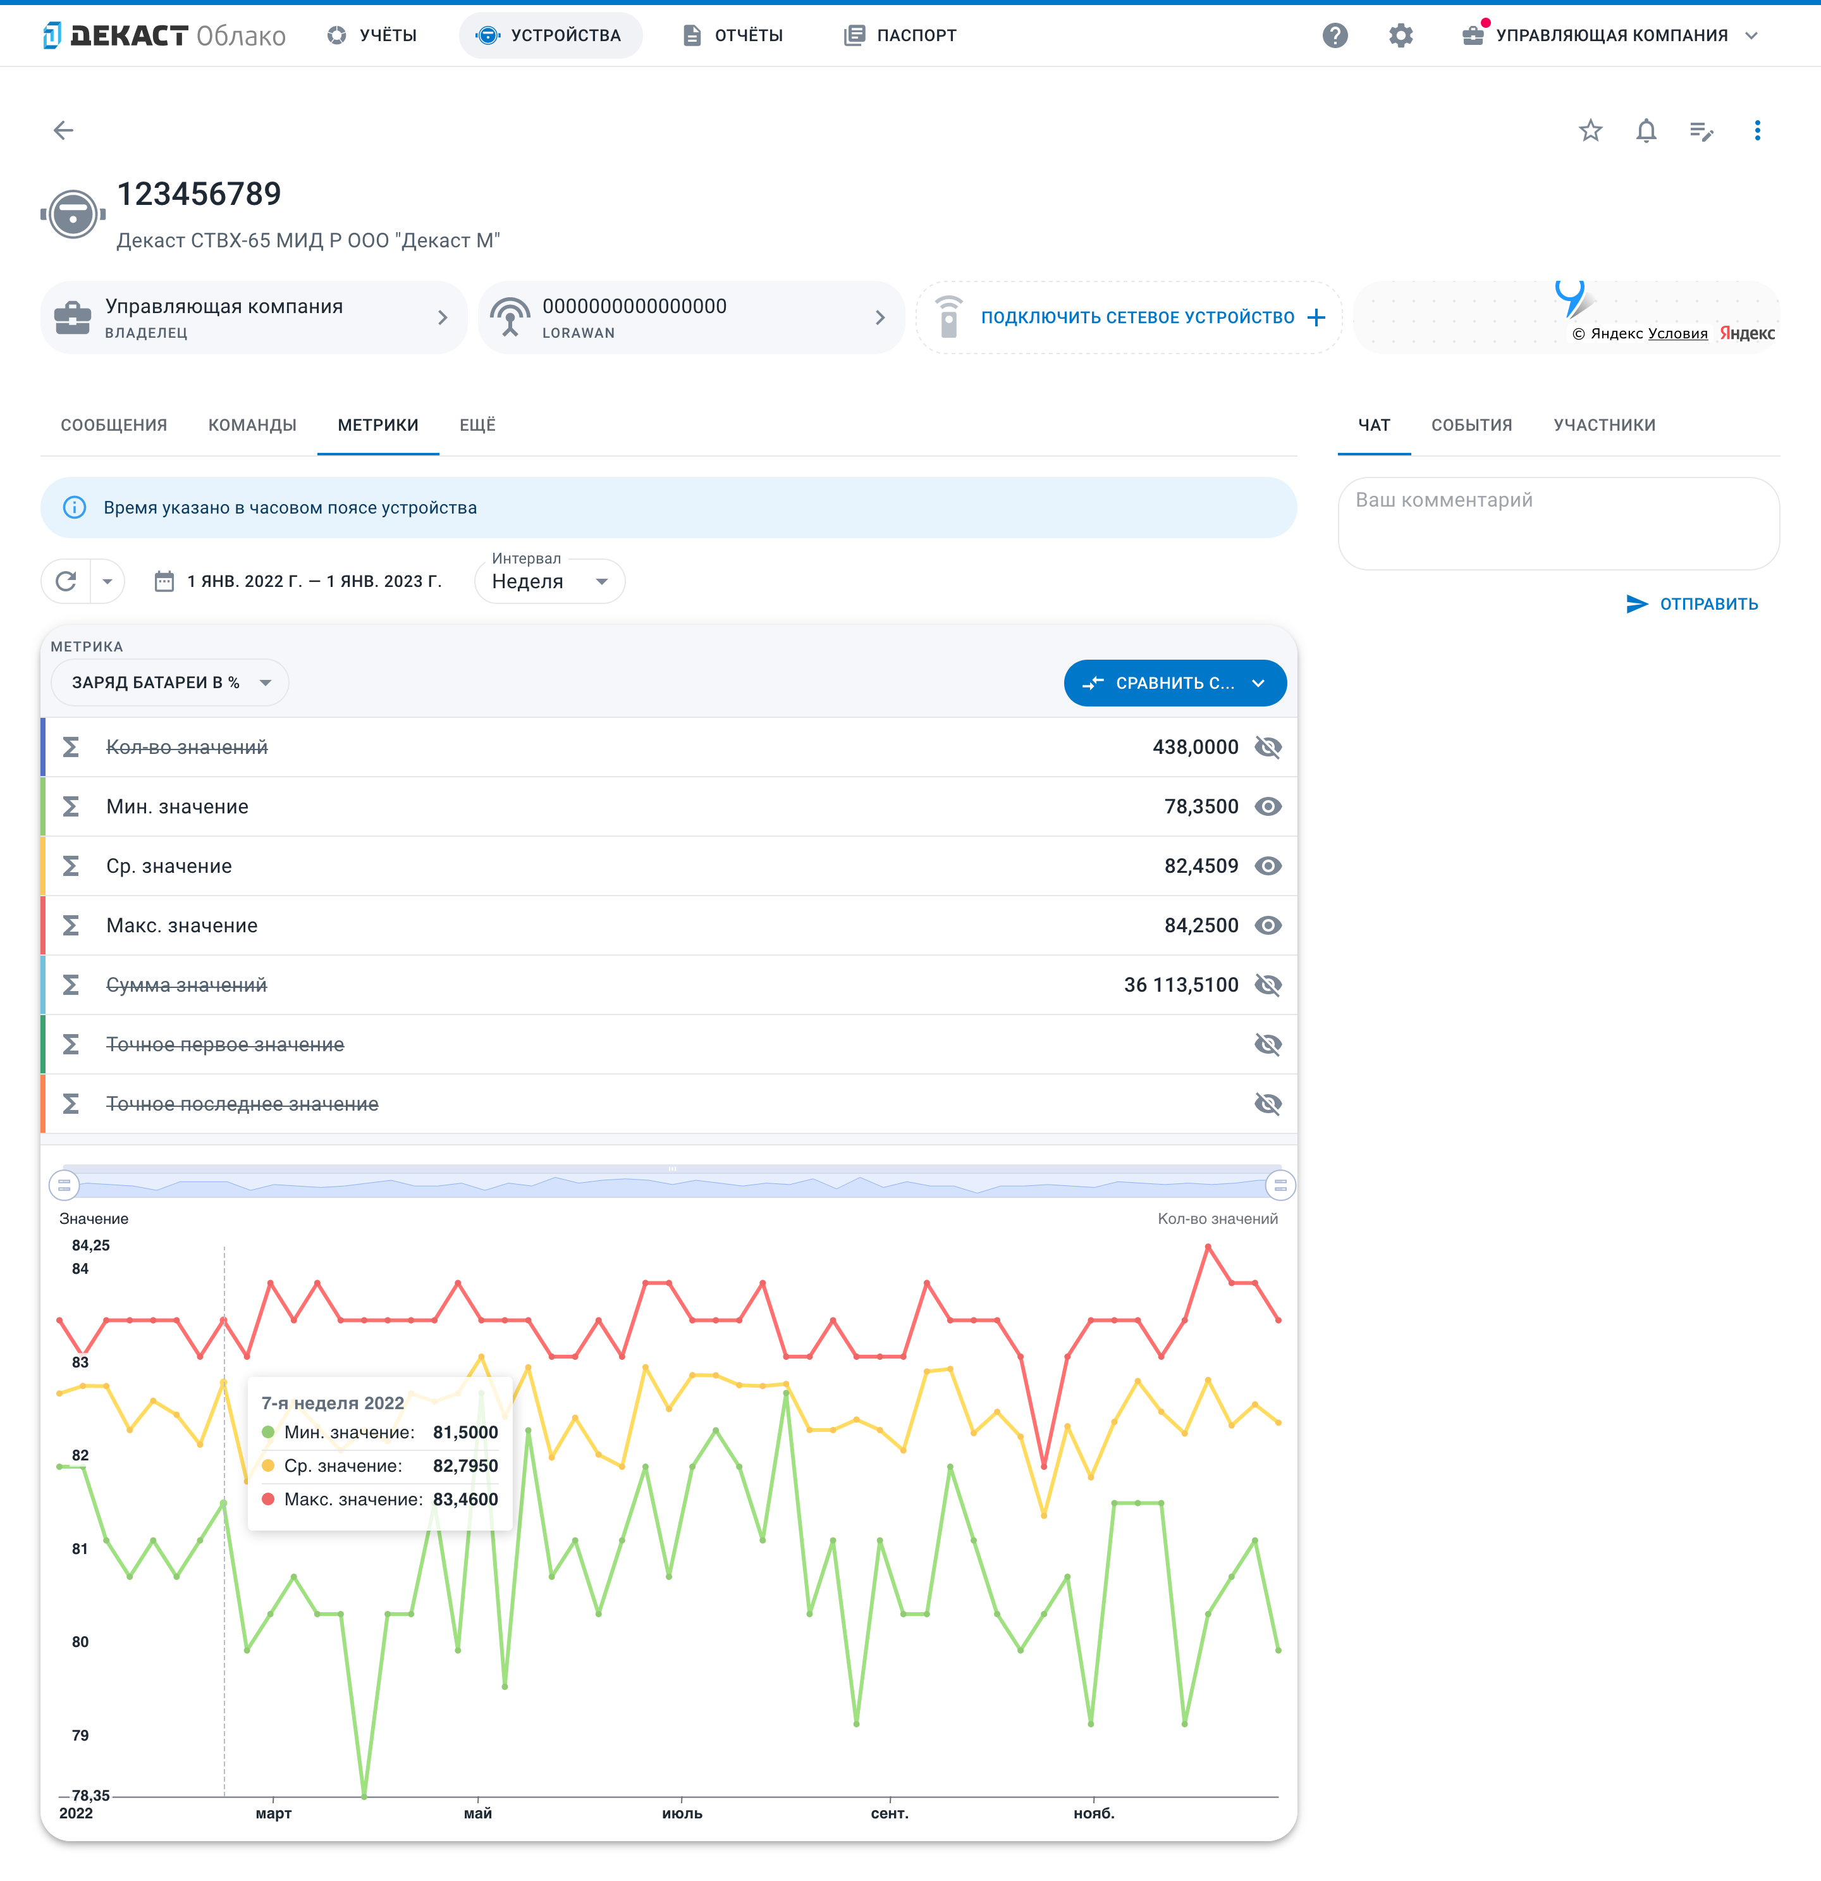Open the calendar date range icon
The width and height of the screenshot is (1821, 1881).
[164, 582]
